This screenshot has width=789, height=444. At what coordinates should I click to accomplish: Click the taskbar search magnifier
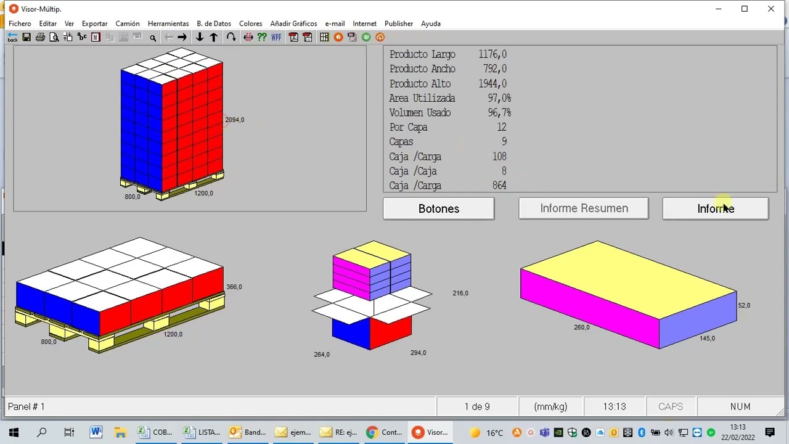[x=41, y=432]
